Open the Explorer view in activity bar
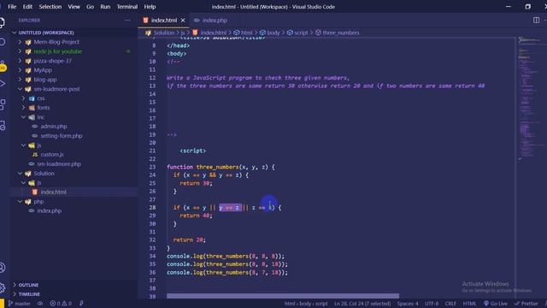Screen dimensions: 547x308 tap(2, 23)
